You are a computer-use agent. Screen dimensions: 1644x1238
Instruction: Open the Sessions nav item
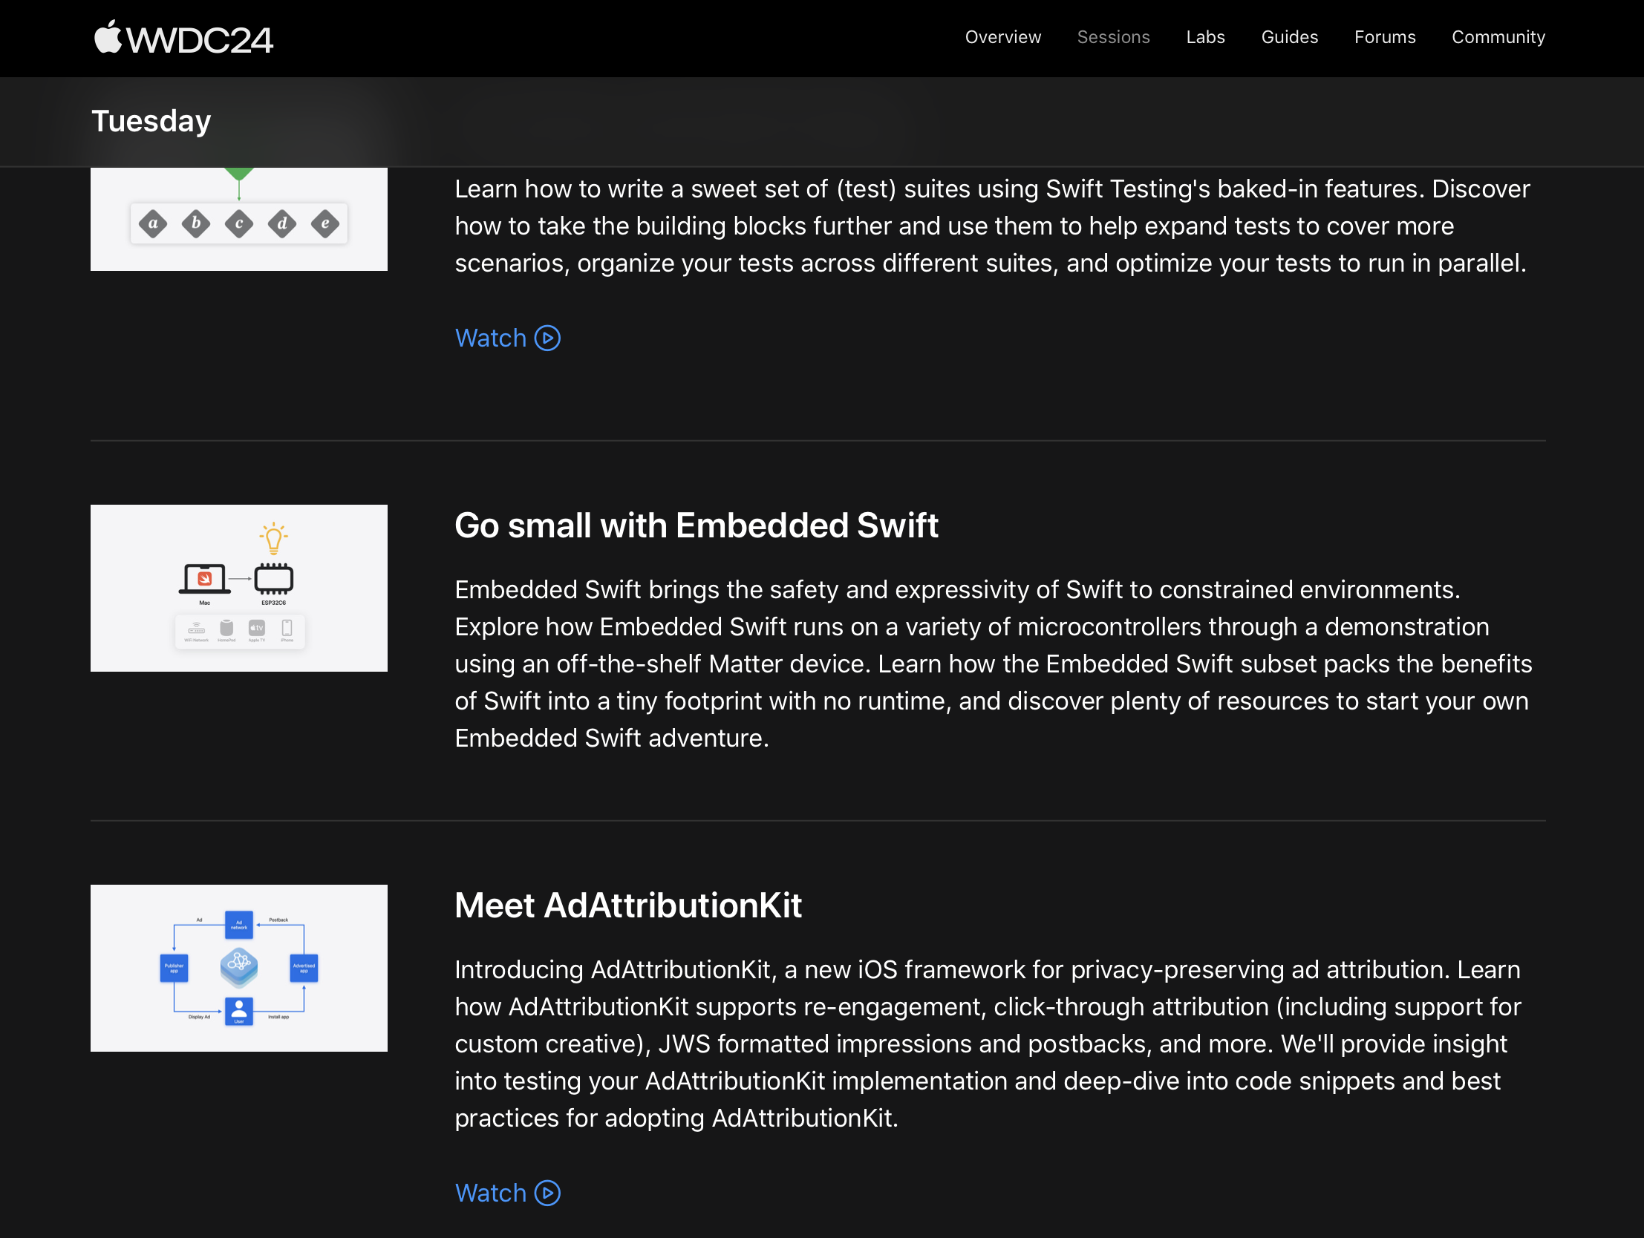[x=1113, y=37]
